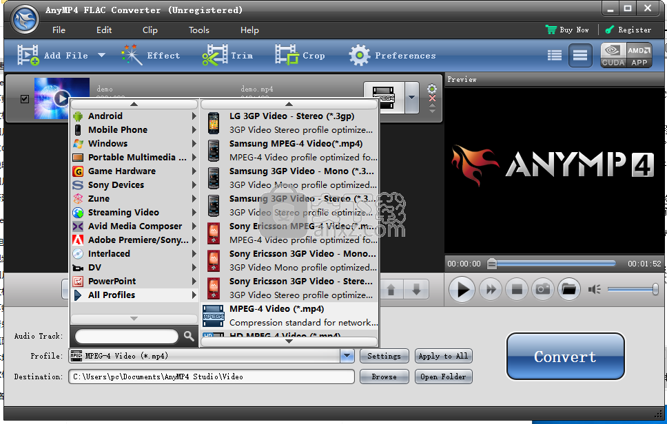The height and width of the screenshot is (424, 667).
Task: Click the Open Folder button
Action: 443,377
